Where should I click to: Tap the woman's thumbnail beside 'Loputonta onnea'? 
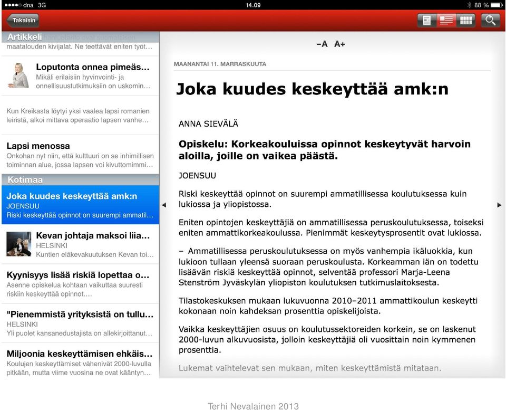pyautogui.click(x=18, y=75)
